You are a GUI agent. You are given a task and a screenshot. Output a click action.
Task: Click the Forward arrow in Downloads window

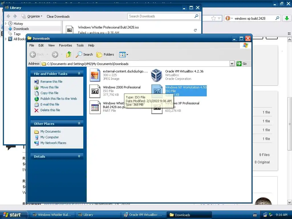pos(55,54)
